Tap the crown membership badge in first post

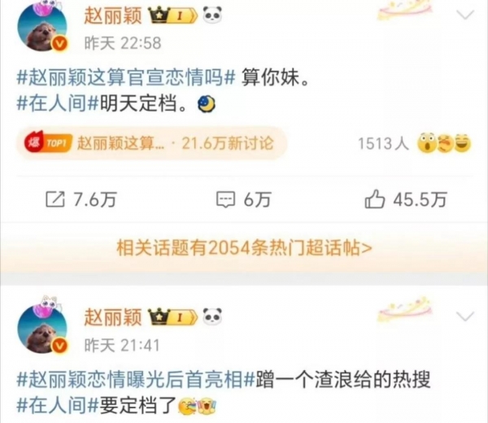172,16
